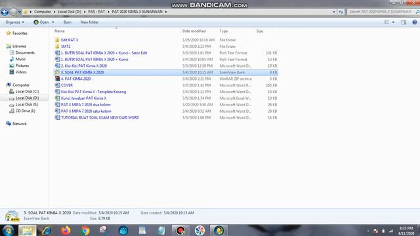420x236 pixels.
Task: Launch Google Chrome from the taskbar
Action: pyautogui.click(x=85, y=230)
